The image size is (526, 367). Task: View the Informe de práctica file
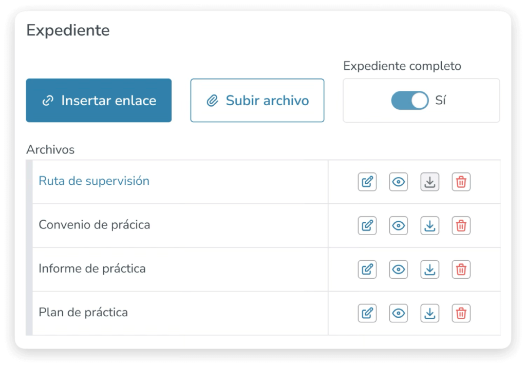399,269
